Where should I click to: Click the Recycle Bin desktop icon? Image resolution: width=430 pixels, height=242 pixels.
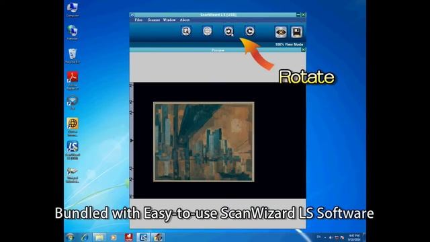pyautogui.click(x=73, y=56)
